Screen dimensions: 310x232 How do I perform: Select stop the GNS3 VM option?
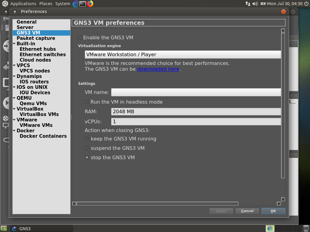click(87, 157)
